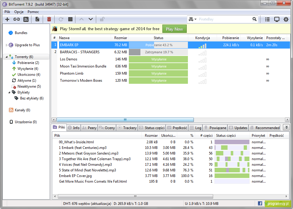Click Los Demos Wysyłanie status bar
This screenshot has height=209, width=293.
pyautogui.click(x=159, y=59)
